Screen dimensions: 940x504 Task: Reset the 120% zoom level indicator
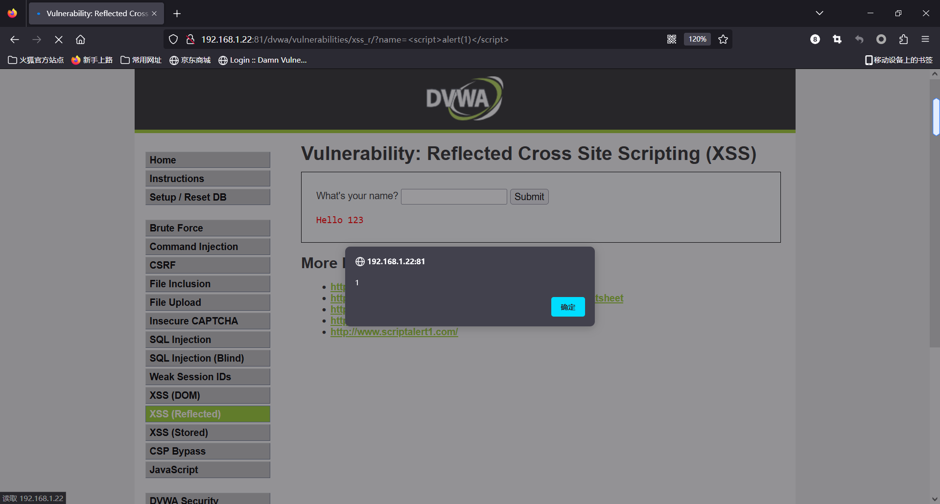pos(697,39)
